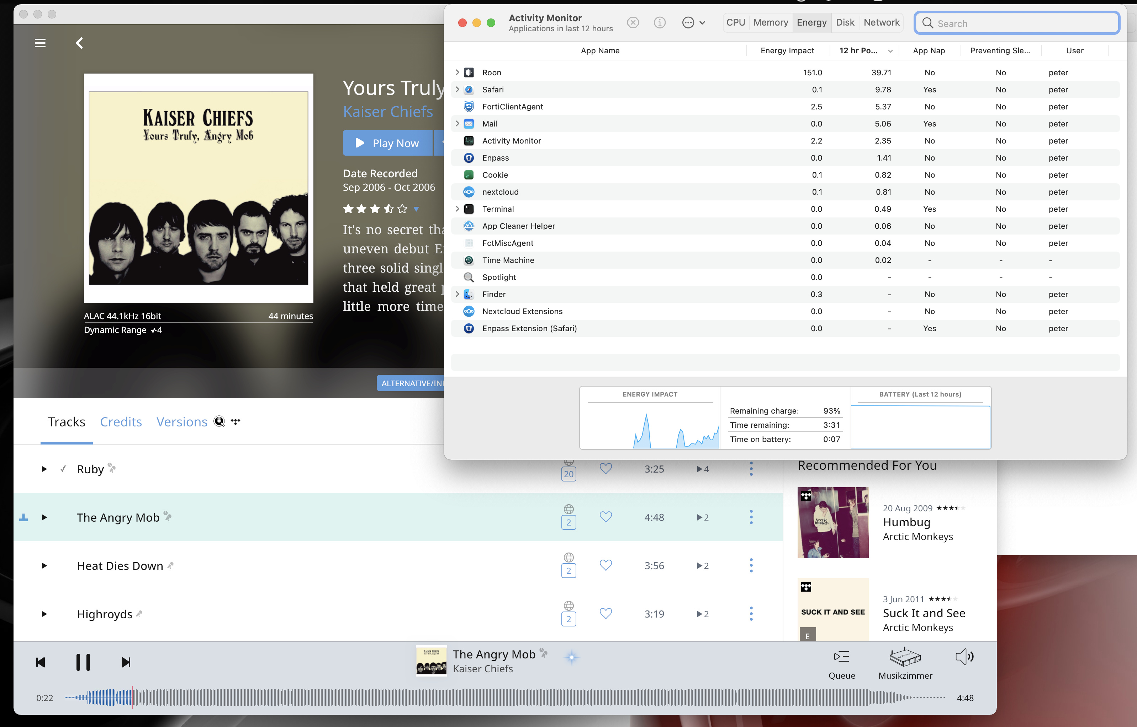Click ALTERNATIVE/INDIE genre tag
Image resolution: width=1137 pixels, height=727 pixels.
tap(410, 383)
